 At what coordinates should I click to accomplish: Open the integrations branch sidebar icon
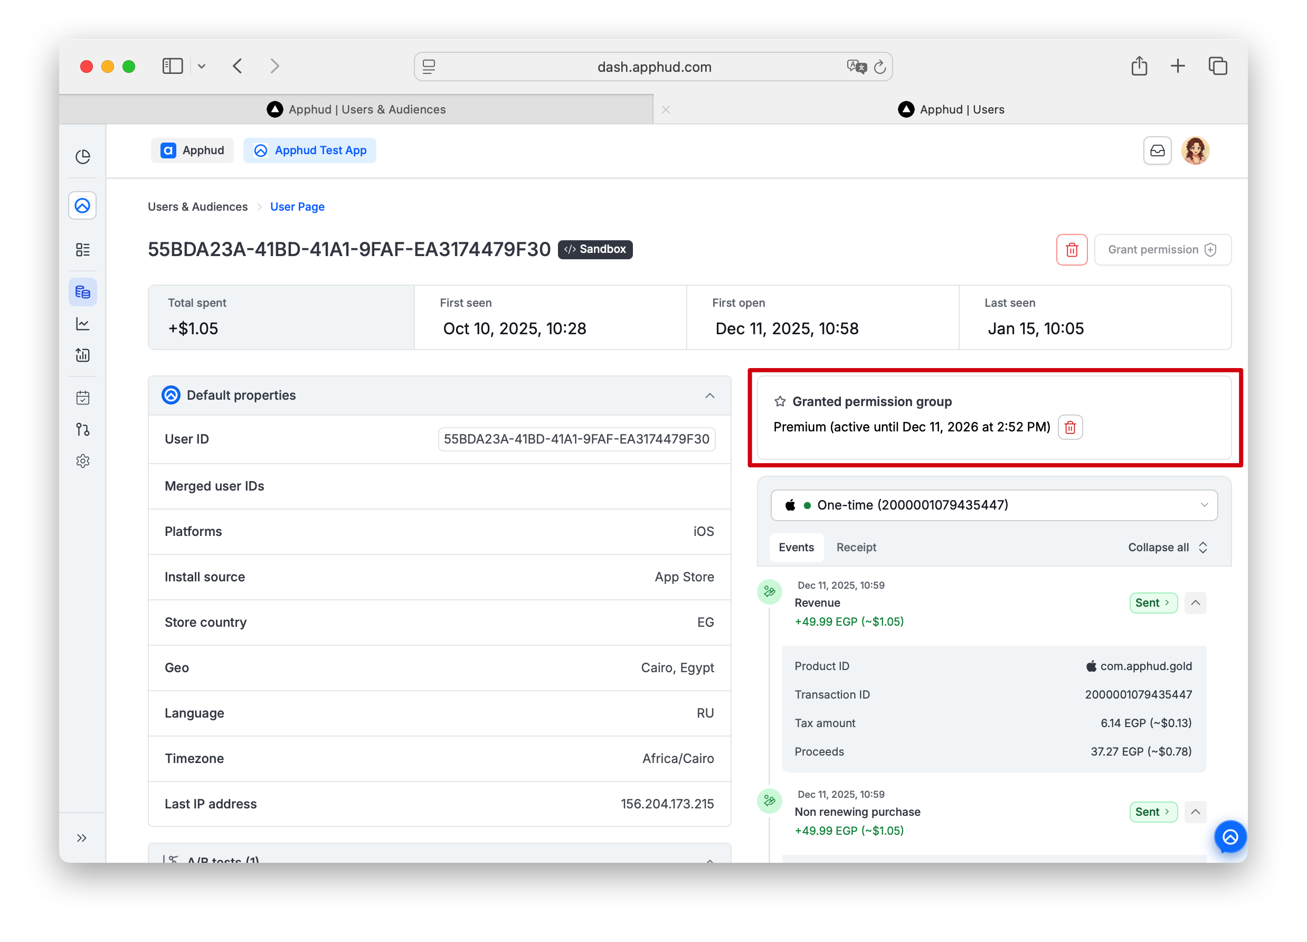pos(82,429)
